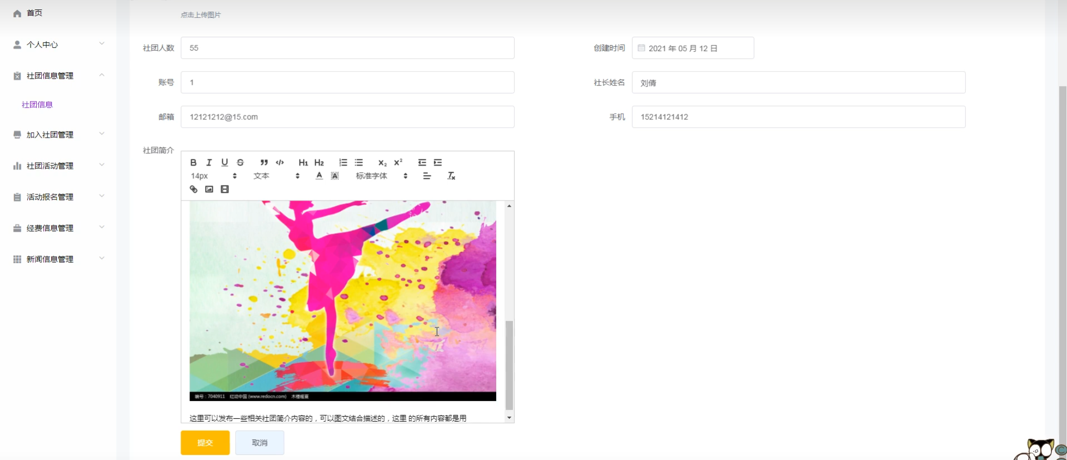Expand the 加入社团管理 menu
The image size is (1067, 460).
pos(58,134)
